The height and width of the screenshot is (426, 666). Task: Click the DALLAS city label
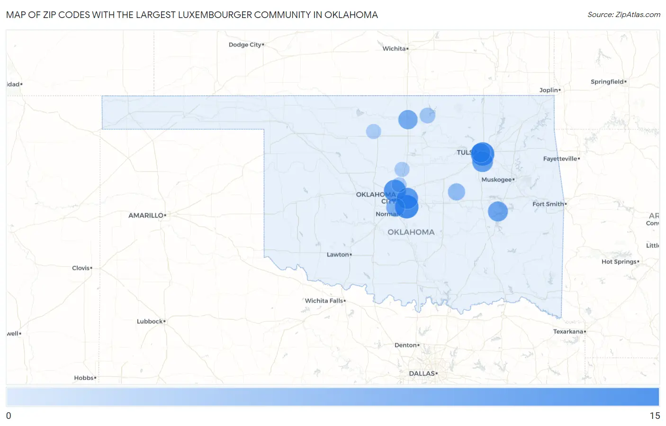click(422, 373)
